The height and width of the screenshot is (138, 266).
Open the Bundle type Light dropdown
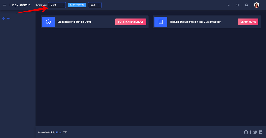pyautogui.click(x=57, y=5)
